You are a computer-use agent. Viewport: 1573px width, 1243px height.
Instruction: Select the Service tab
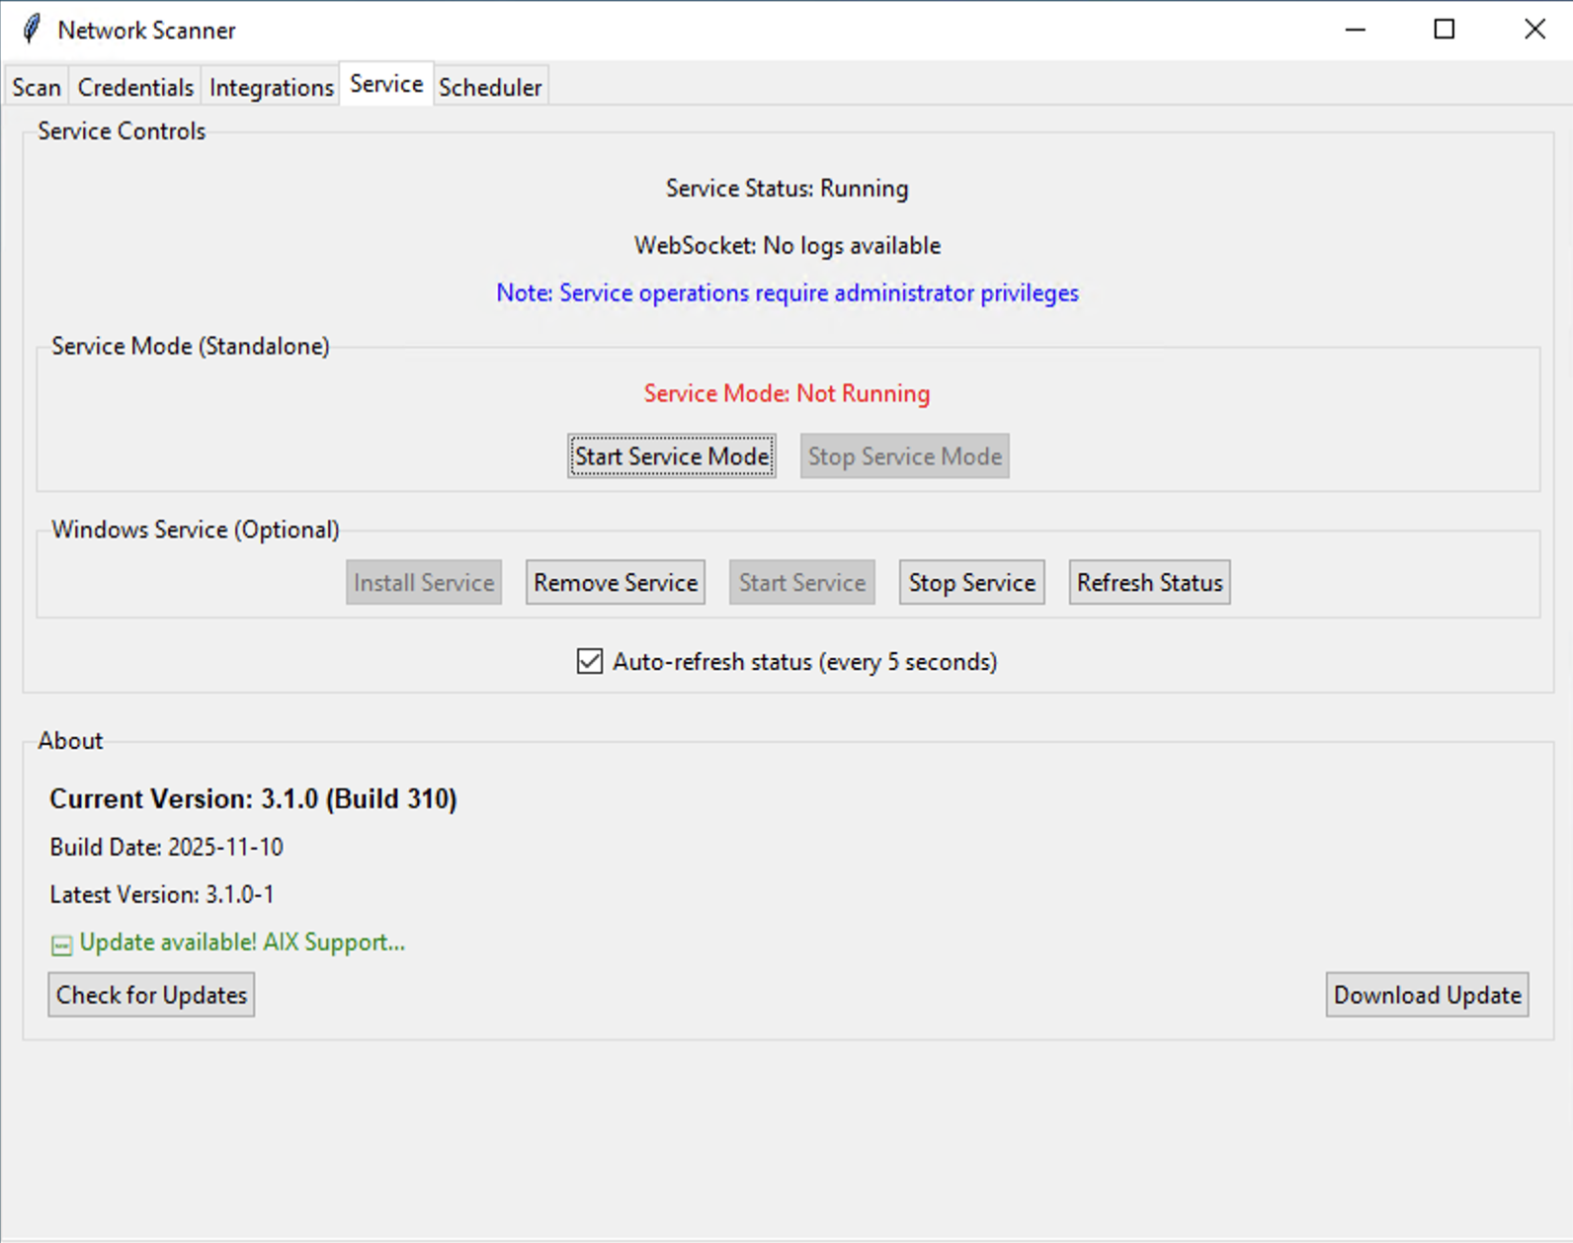386,84
